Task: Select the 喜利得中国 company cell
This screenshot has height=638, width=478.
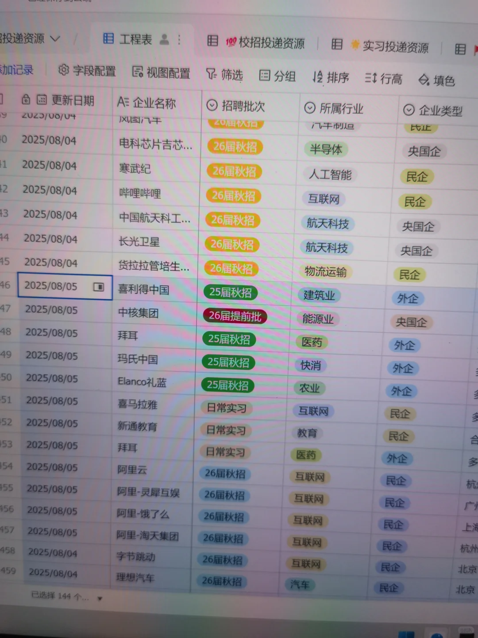Action: pyautogui.click(x=153, y=289)
